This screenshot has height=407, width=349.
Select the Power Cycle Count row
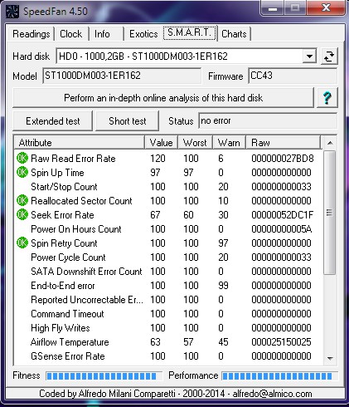point(168,257)
